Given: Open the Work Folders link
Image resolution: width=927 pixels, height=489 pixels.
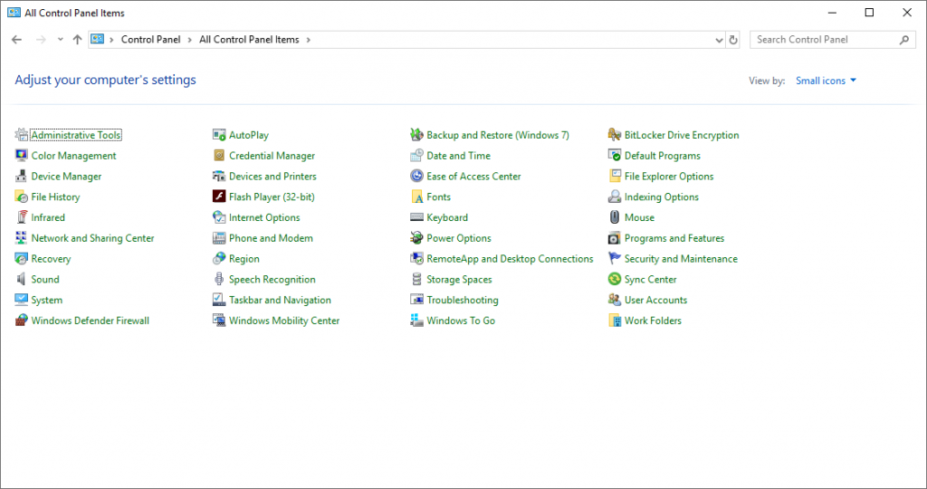Looking at the screenshot, I should tap(653, 321).
